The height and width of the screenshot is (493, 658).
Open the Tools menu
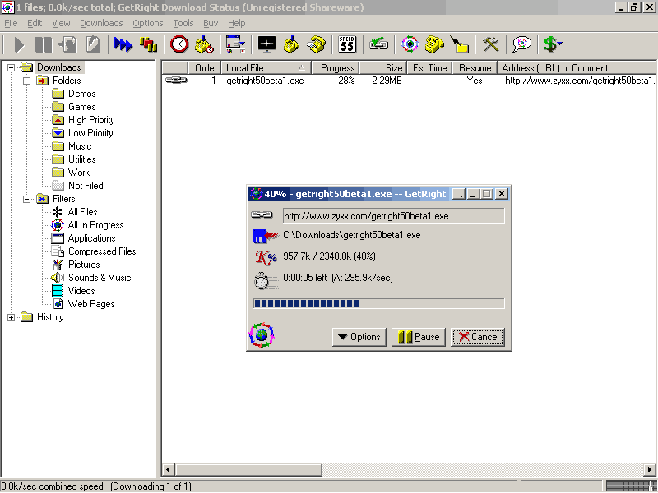(x=183, y=23)
